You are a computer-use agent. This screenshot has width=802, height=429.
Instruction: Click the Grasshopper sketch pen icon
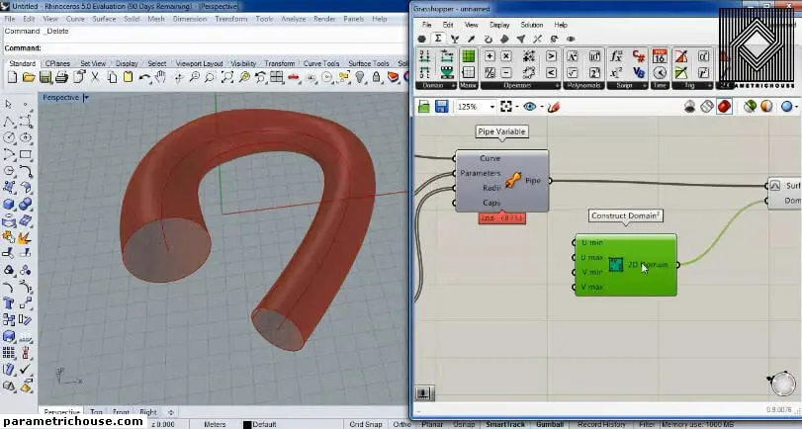(554, 107)
